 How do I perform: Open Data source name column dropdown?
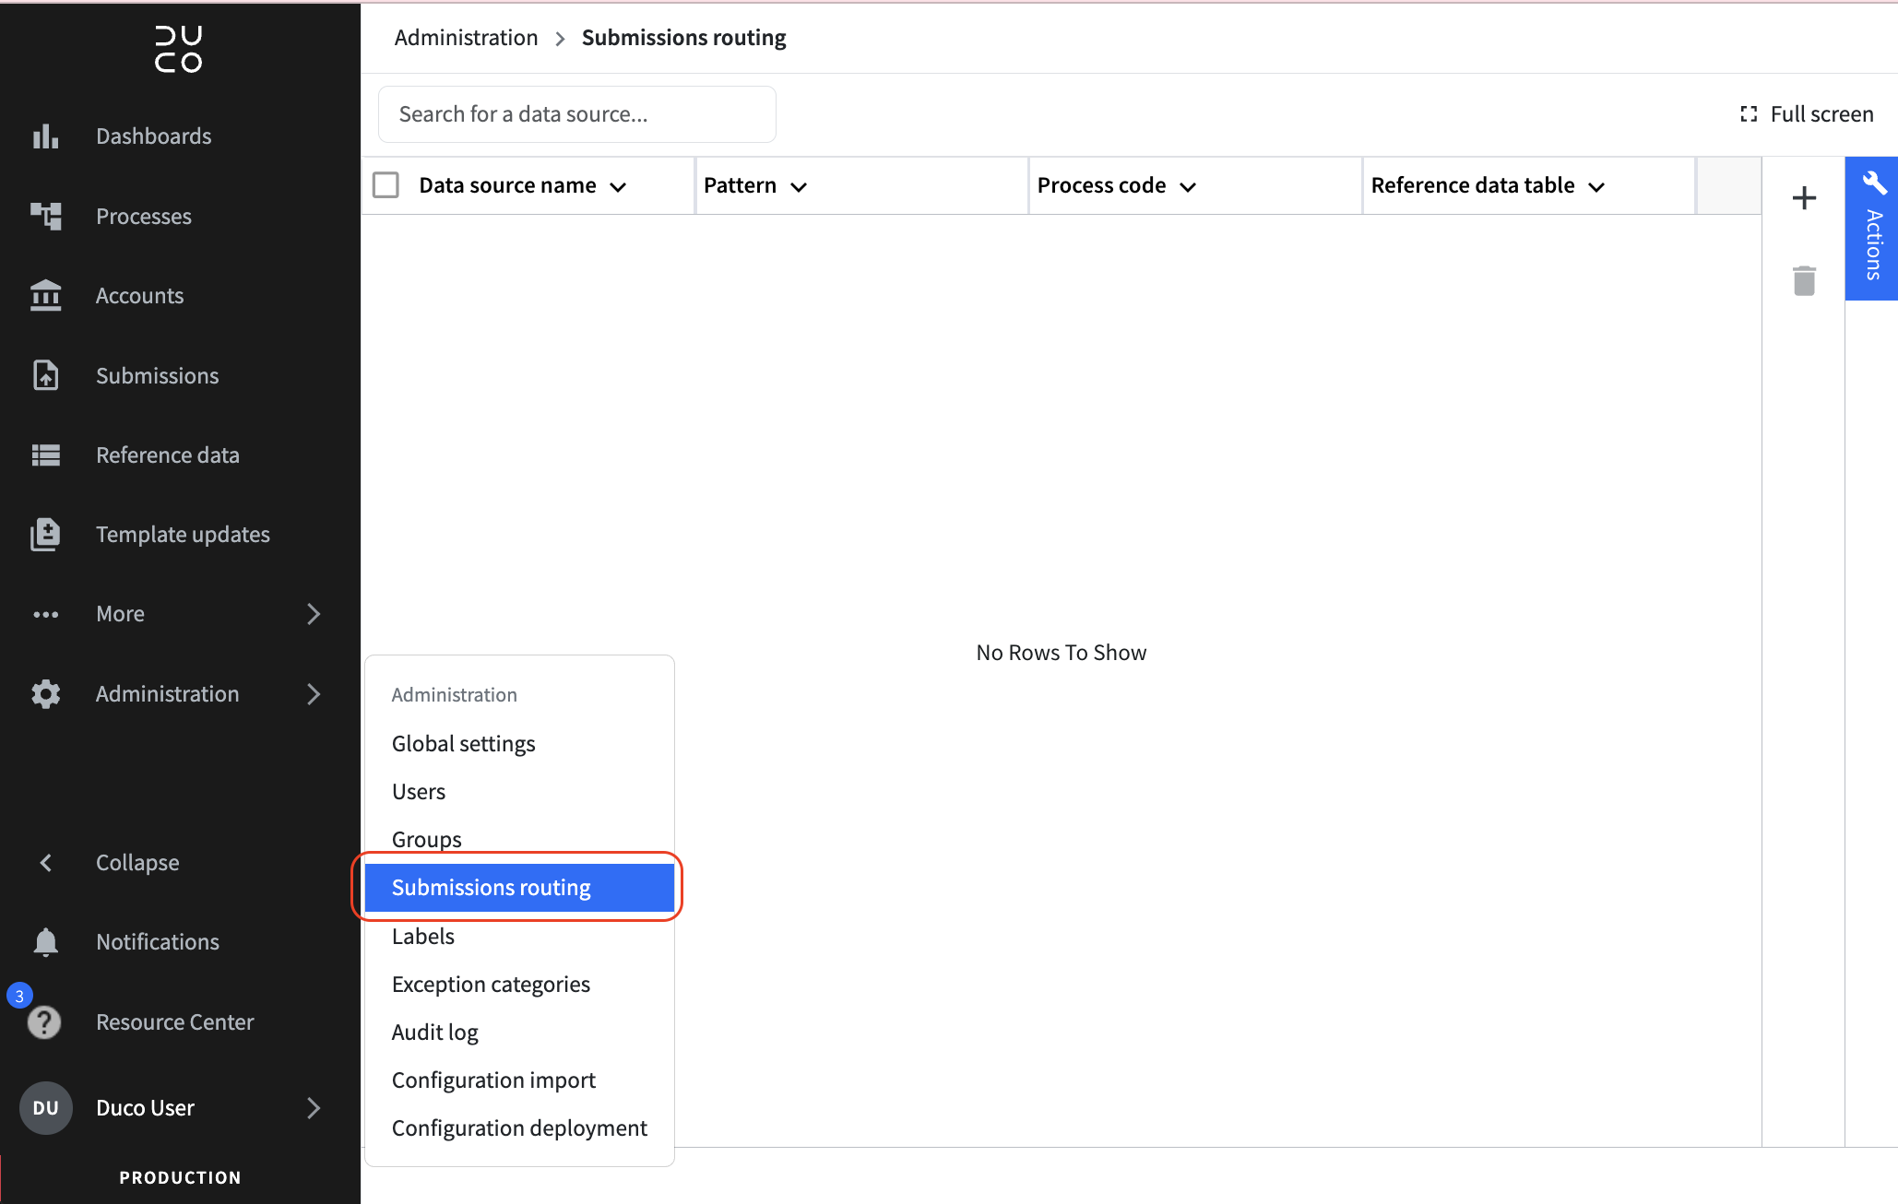click(618, 187)
